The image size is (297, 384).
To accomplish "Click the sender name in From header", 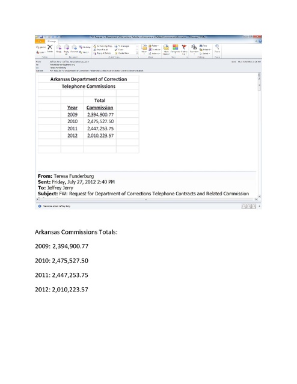I will pos(69,62).
